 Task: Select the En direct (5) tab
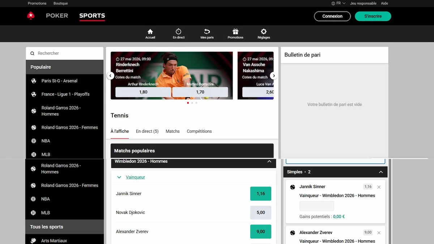[x=147, y=131]
